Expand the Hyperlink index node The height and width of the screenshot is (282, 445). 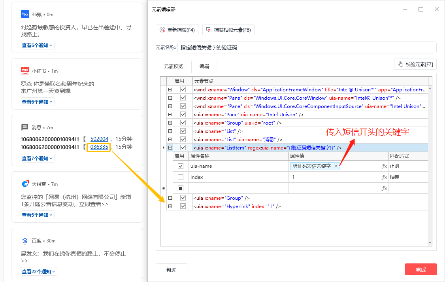170,206
